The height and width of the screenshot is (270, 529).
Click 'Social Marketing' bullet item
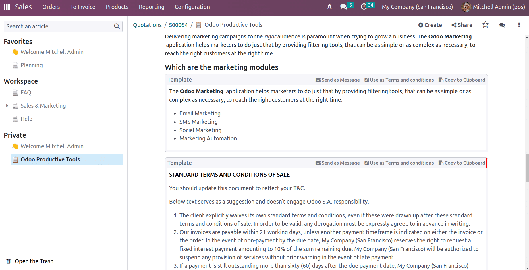(x=200, y=130)
